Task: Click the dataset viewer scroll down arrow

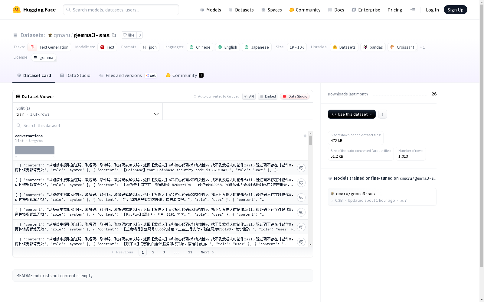Action: pos(310,245)
